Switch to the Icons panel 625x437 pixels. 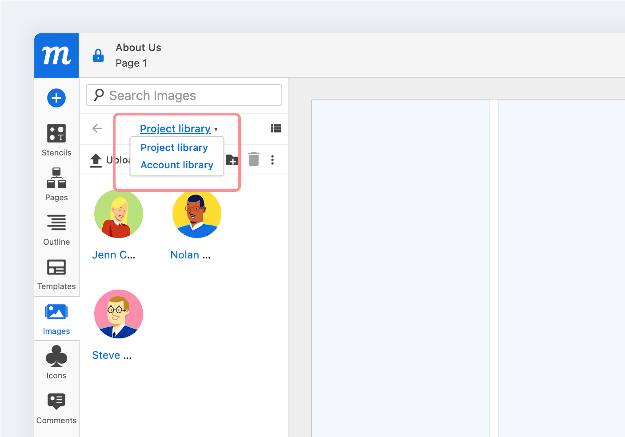coord(56,363)
